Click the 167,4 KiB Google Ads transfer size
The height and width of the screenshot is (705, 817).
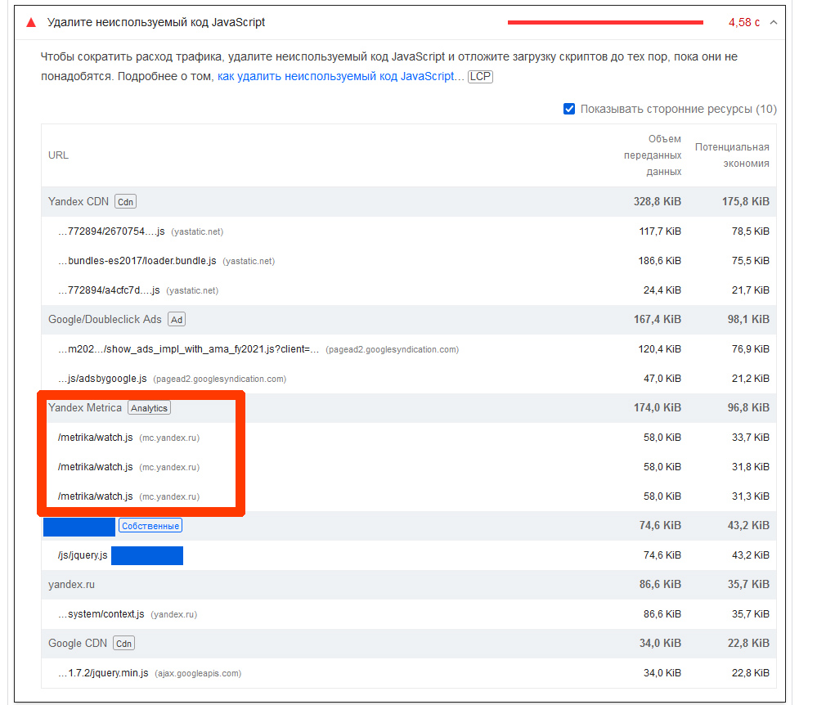tap(657, 320)
